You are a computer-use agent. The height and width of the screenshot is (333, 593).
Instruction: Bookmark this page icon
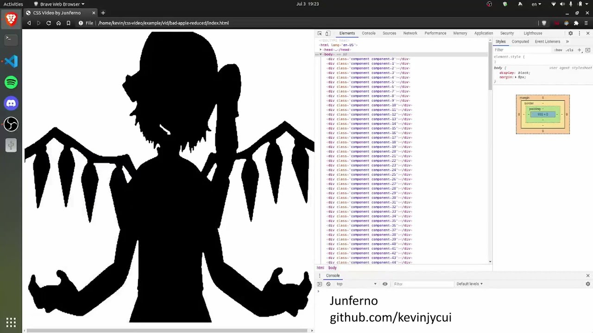[68, 23]
